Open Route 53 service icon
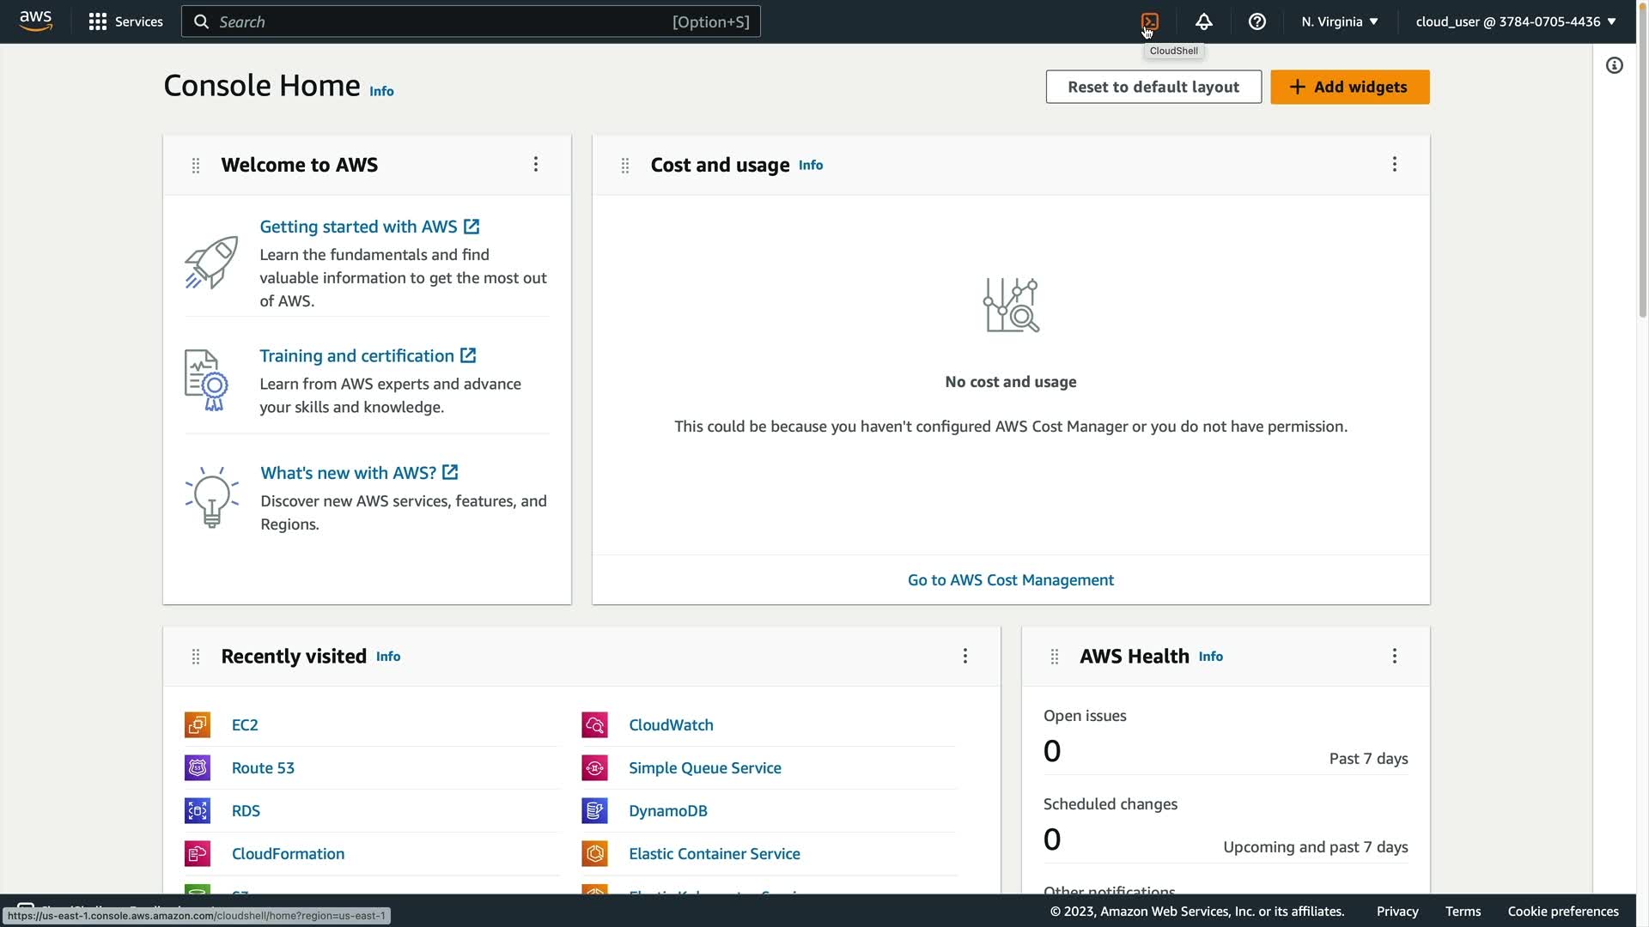Screen dimensions: 1649x927 (198, 768)
